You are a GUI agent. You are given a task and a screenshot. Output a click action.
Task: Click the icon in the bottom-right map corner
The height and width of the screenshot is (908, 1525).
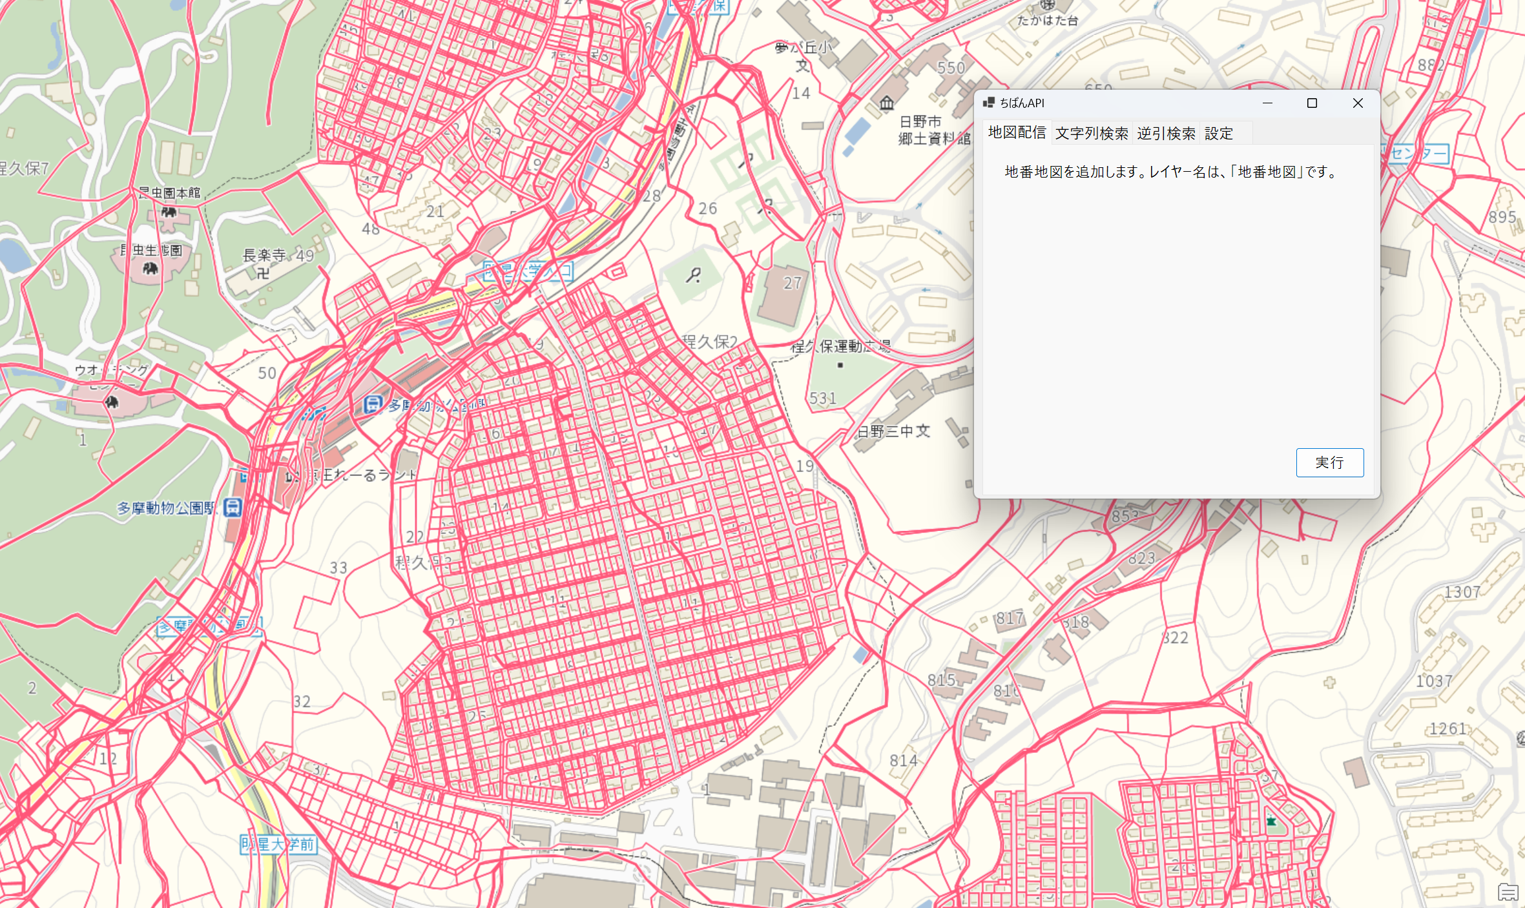point(1508,892)
